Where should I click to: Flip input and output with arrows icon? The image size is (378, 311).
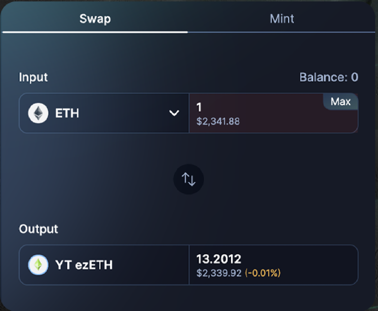pyautogui.click(x=188, y=179)
